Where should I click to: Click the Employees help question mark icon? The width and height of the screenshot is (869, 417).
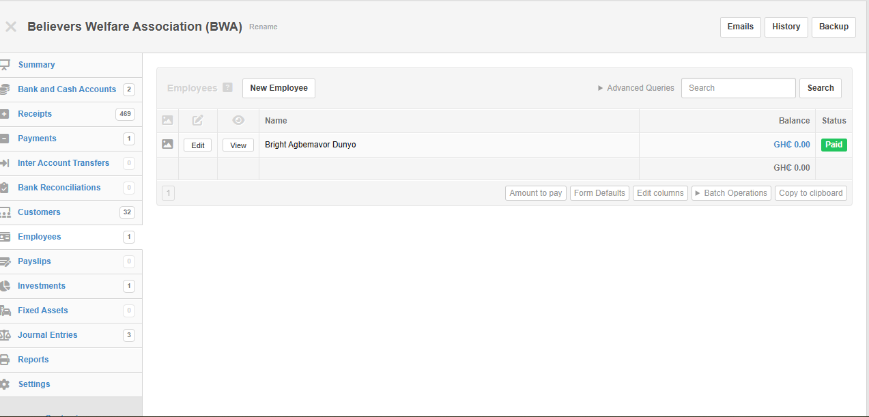[228, 87]
